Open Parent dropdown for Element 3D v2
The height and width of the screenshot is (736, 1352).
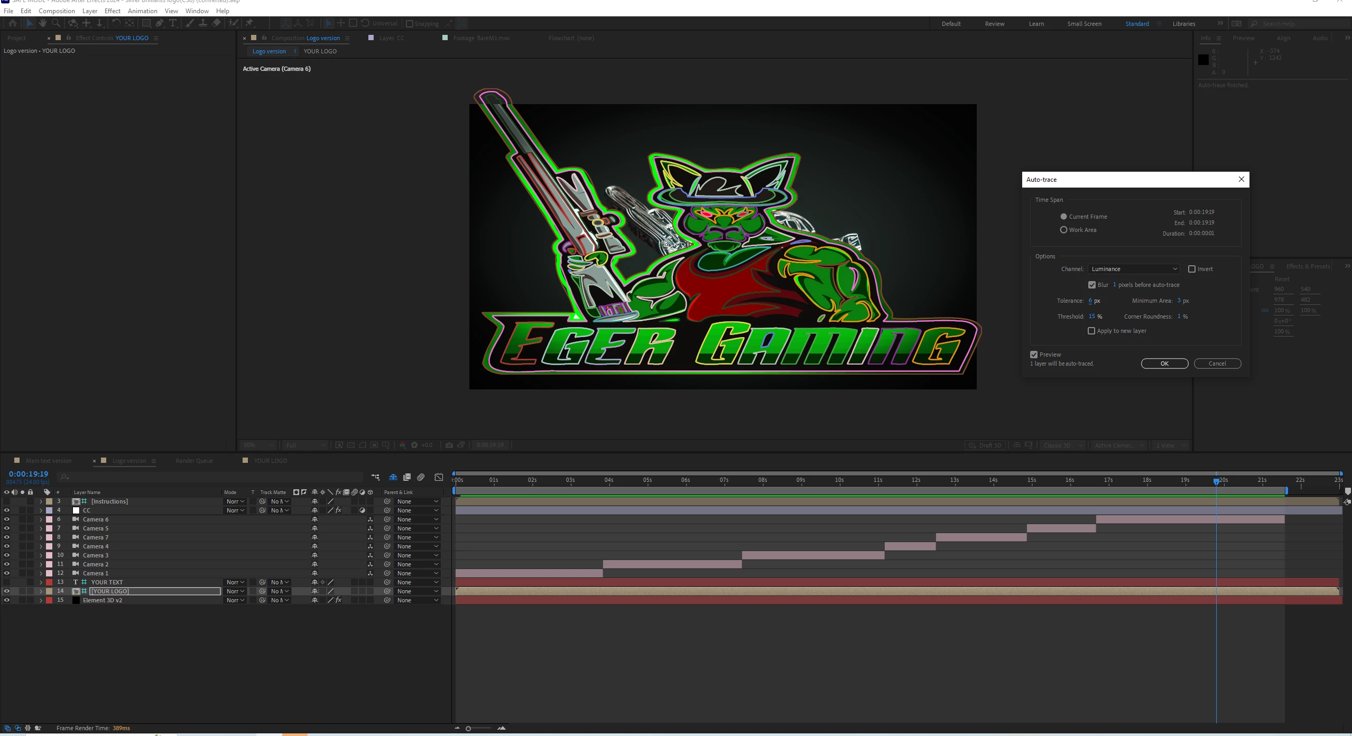tap(418, 600)
